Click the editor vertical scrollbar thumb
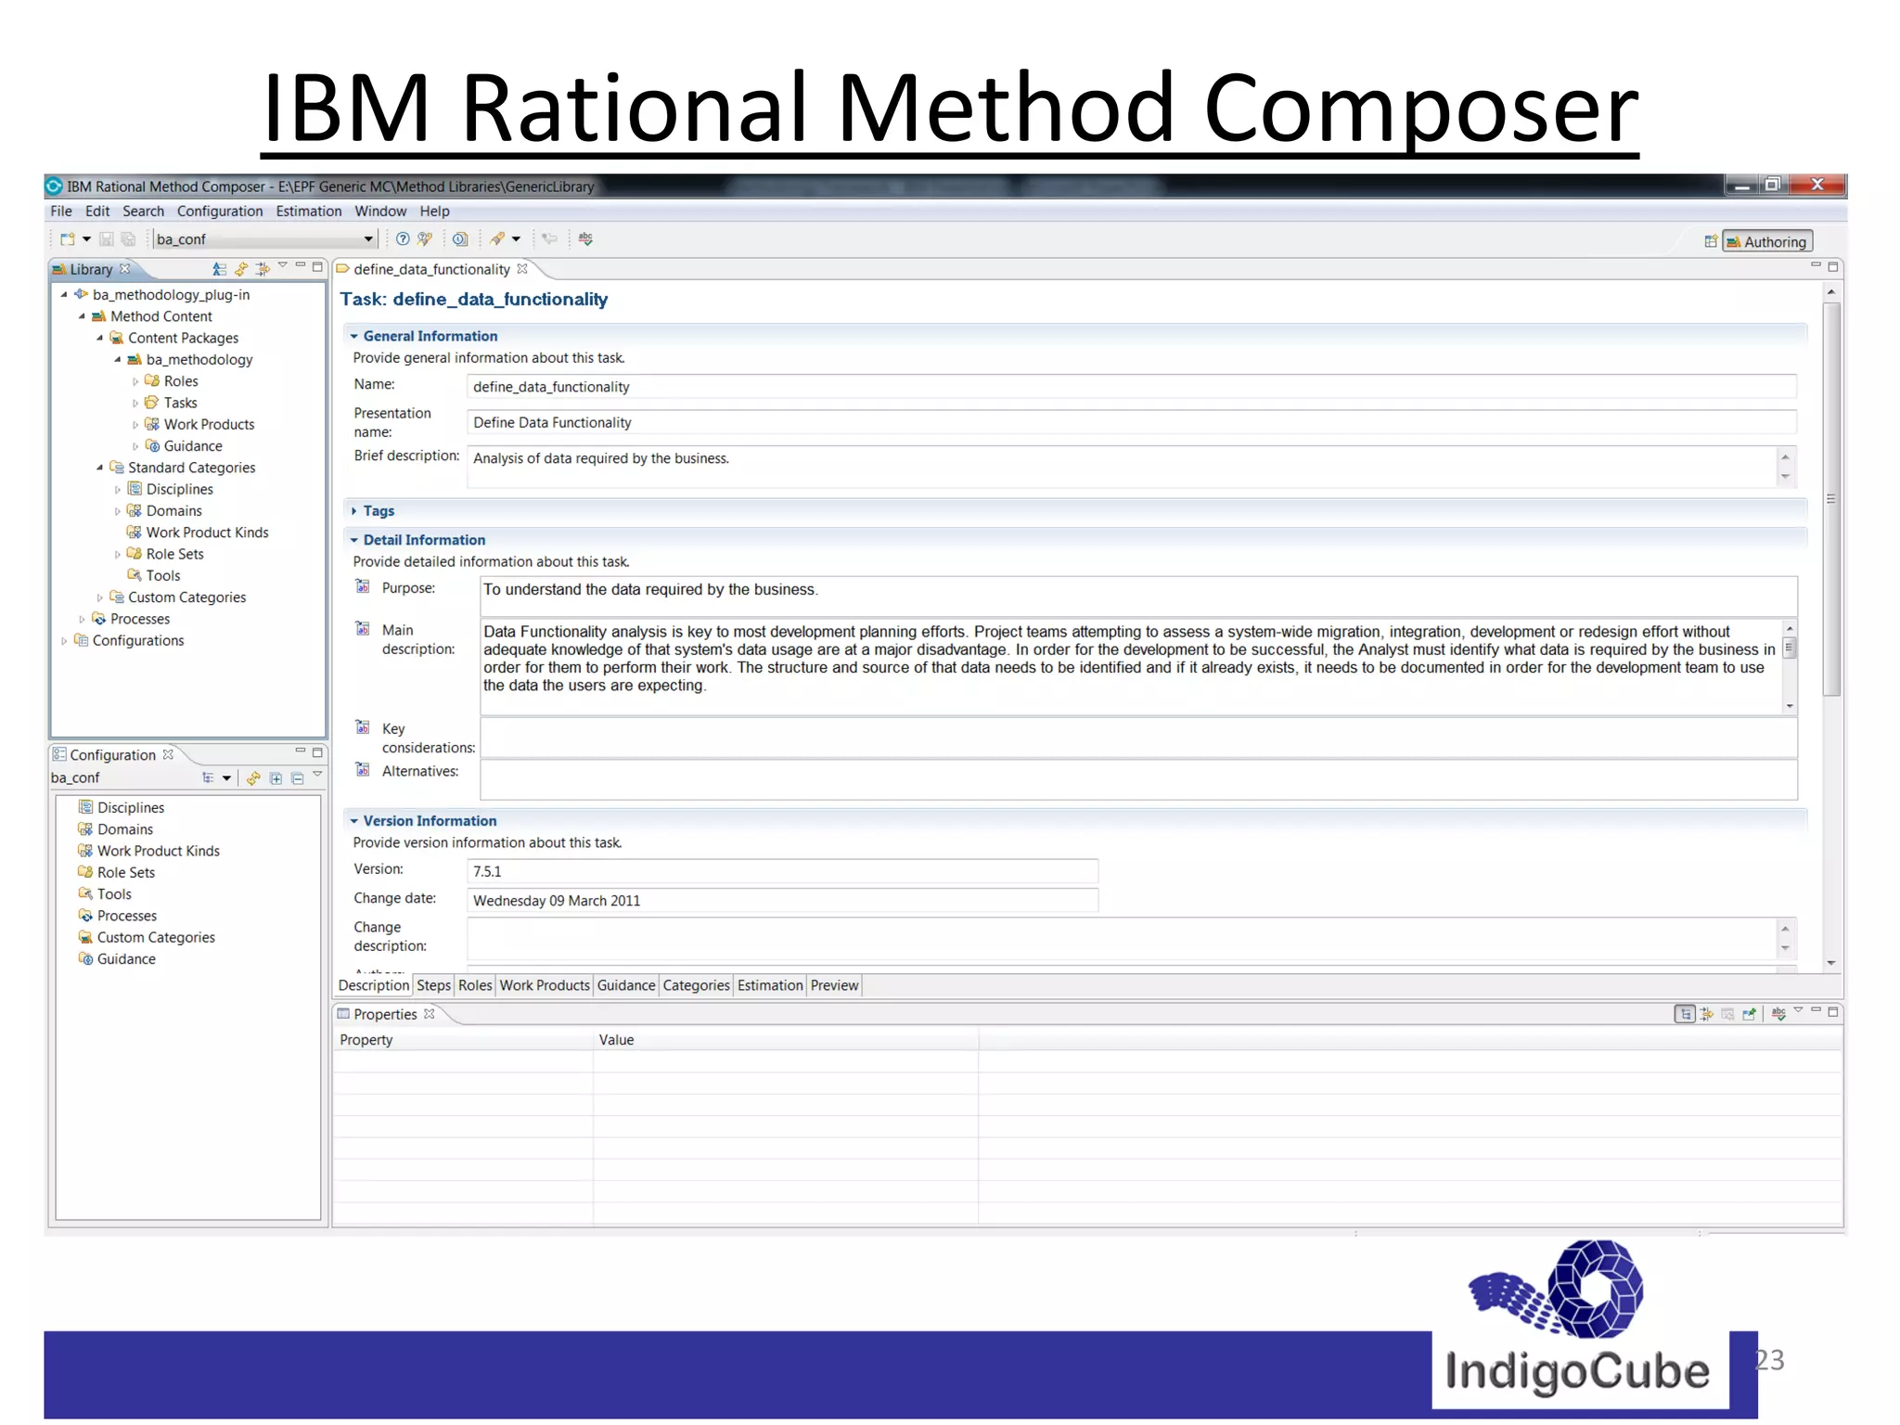 (x=1831, y=500)
